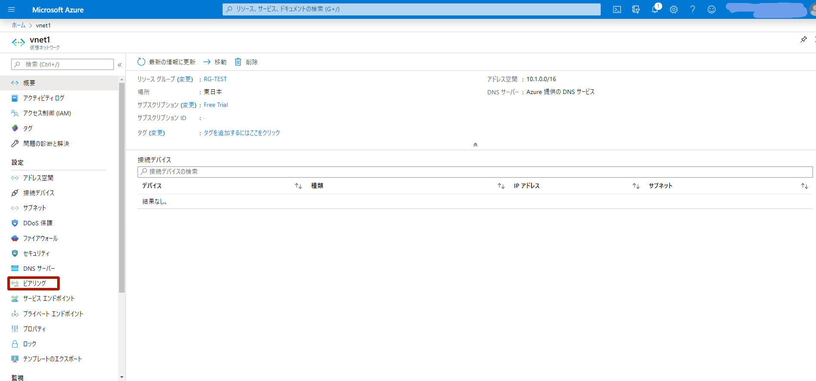
Task: Click the 削除 delete button
Action: click(x=246, y=62)
